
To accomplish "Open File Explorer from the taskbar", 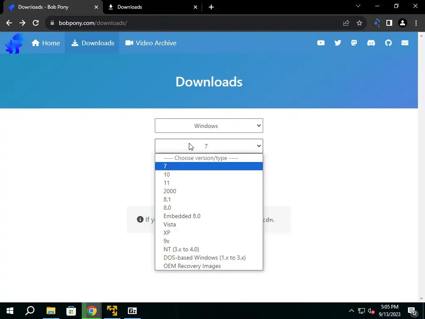I will (51, 311).
